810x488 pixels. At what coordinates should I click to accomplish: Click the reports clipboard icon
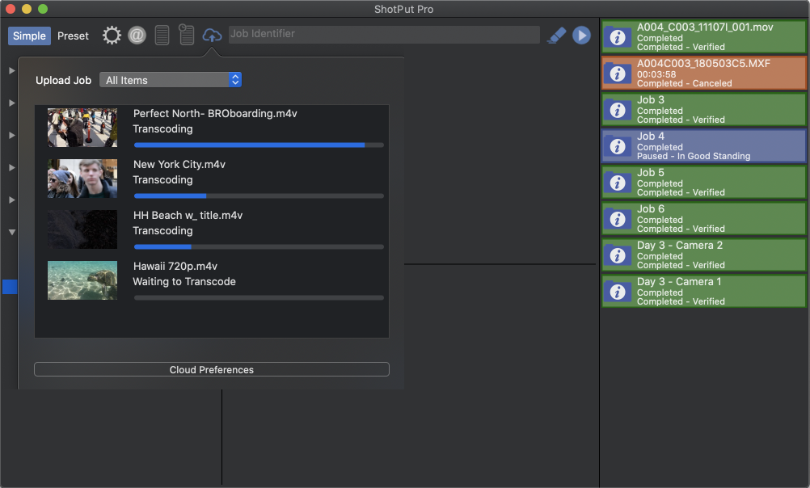tap(186, 35)
